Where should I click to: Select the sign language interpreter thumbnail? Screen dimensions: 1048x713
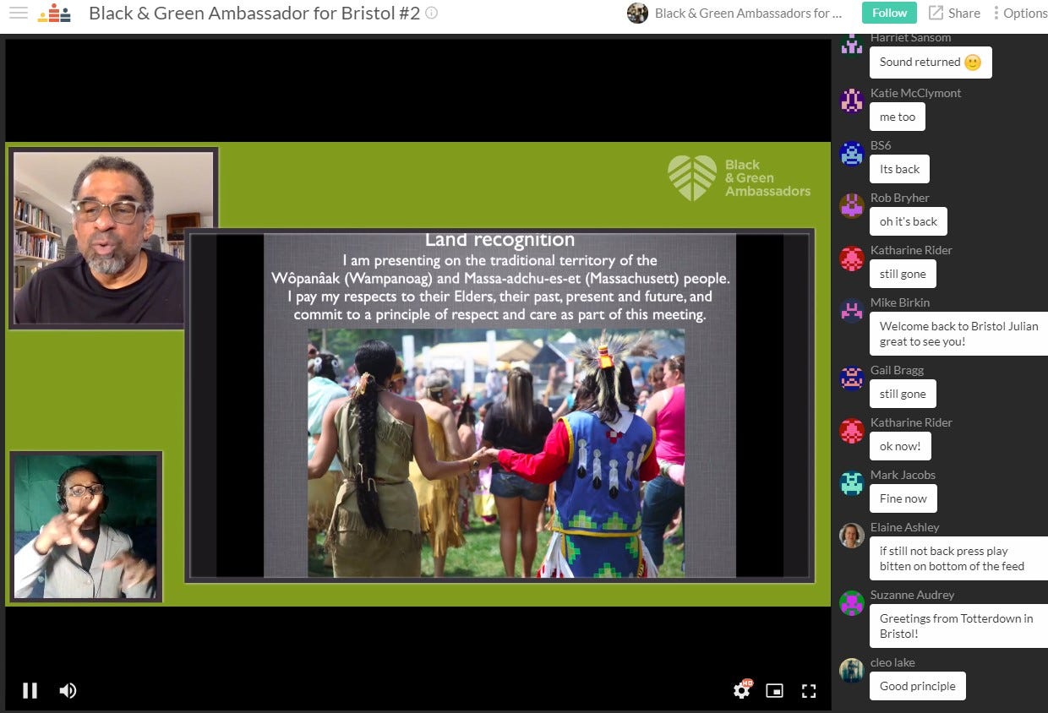pos(85,526)
